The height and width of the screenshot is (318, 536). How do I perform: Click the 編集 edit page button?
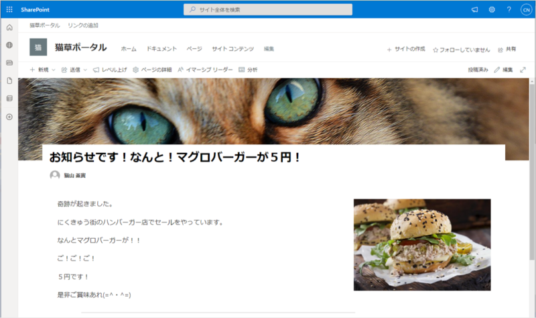pos(504,70)
